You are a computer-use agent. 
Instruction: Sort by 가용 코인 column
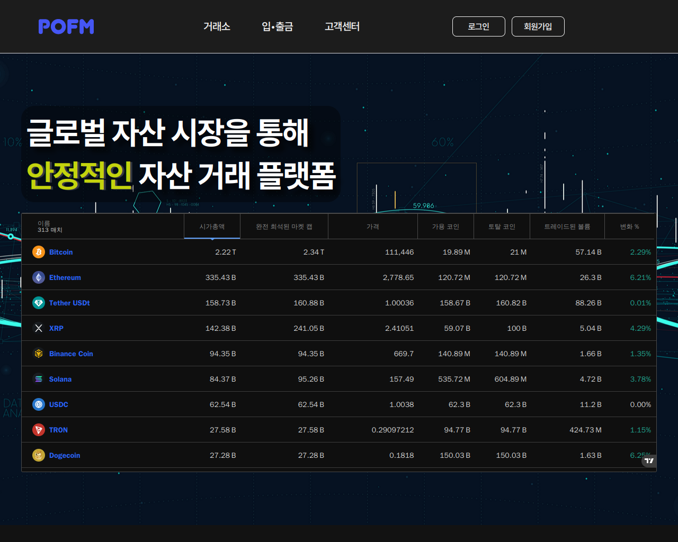point(445,227)
